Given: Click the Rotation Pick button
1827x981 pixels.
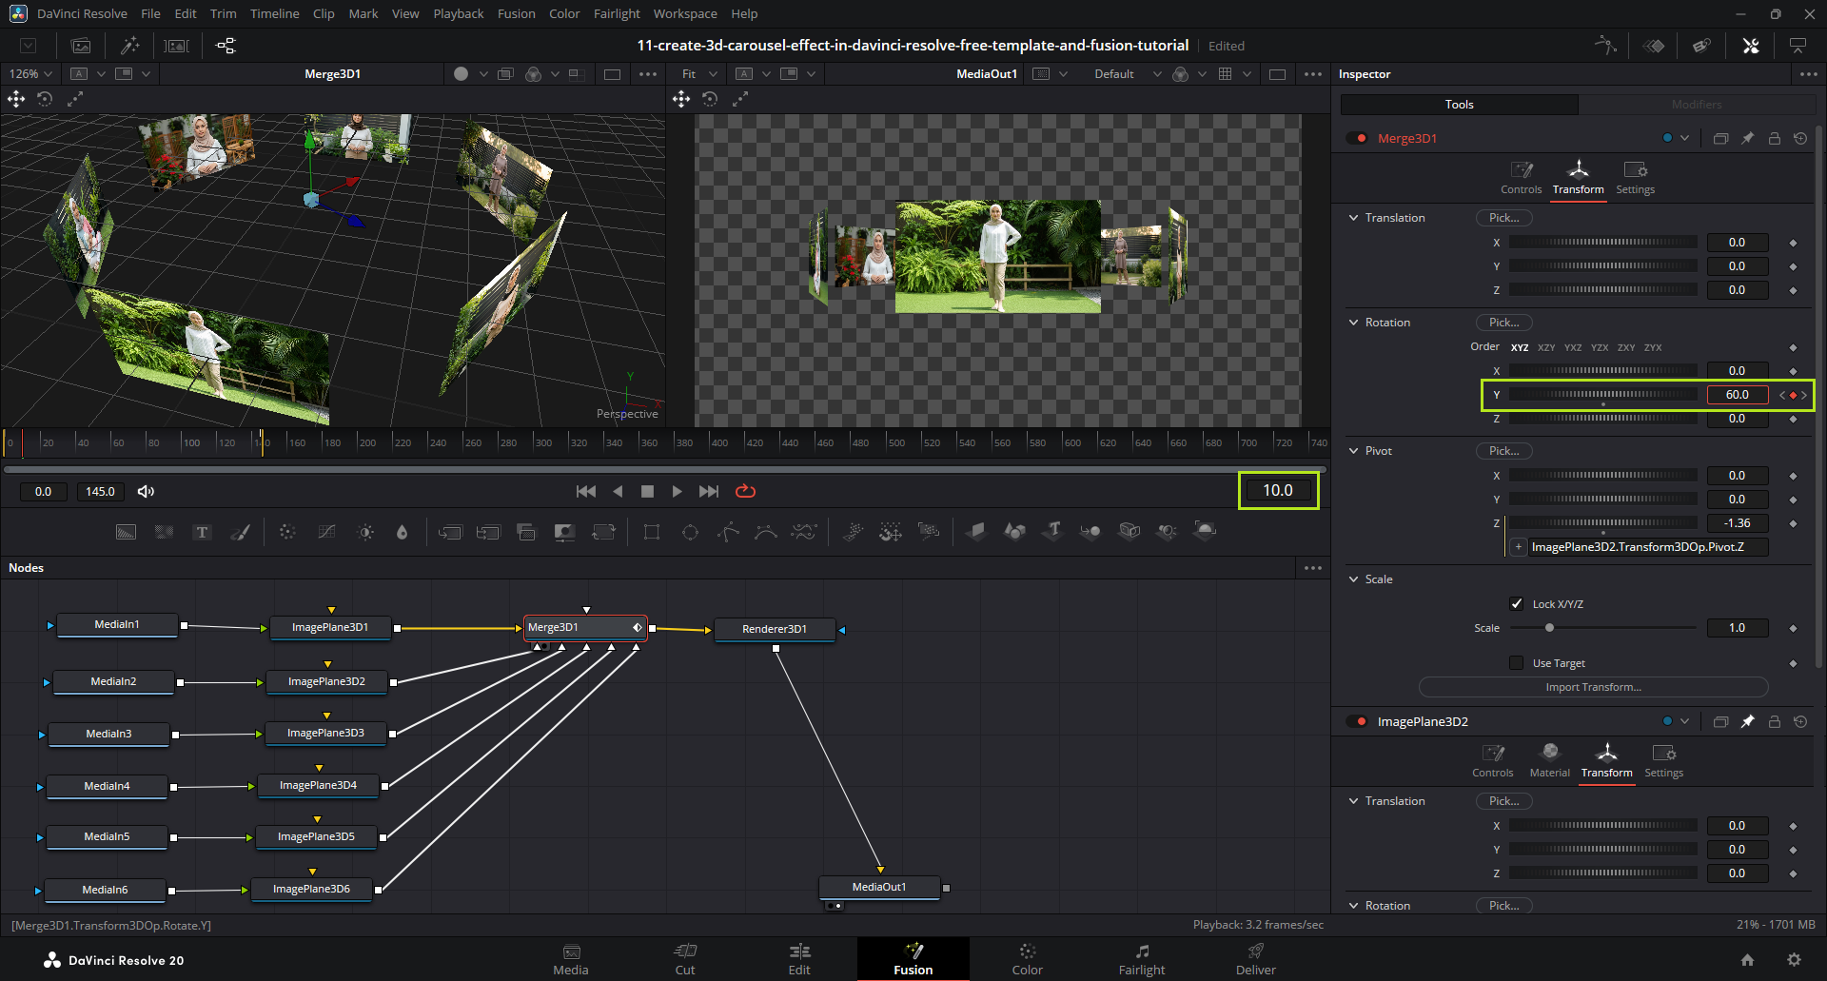Looking at the screenshot, I should pos(1503,323).
